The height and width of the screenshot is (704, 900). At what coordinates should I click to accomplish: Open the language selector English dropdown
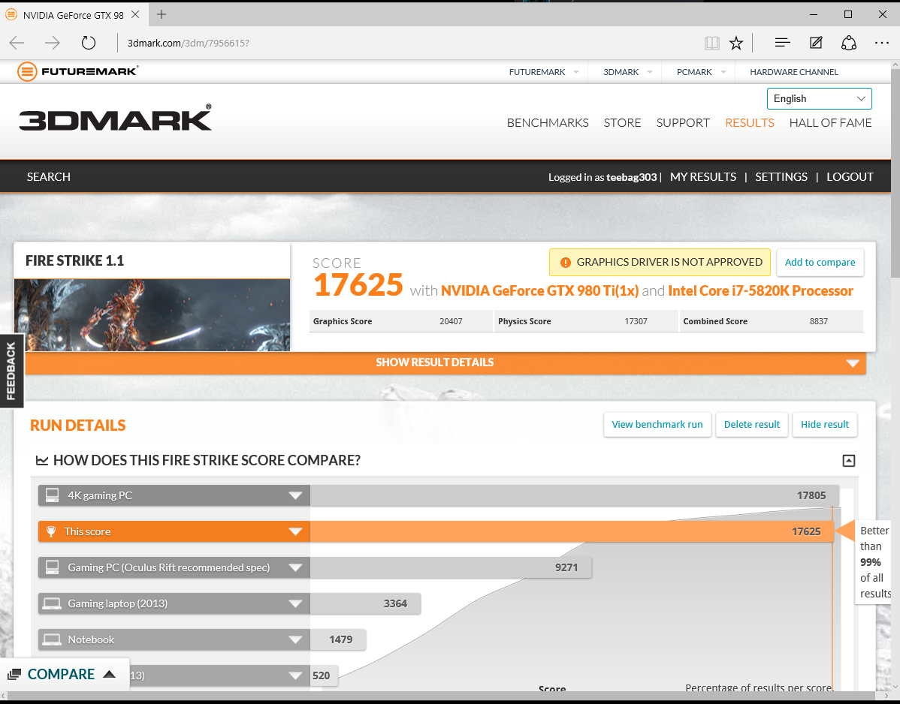[x=819, y=98]
